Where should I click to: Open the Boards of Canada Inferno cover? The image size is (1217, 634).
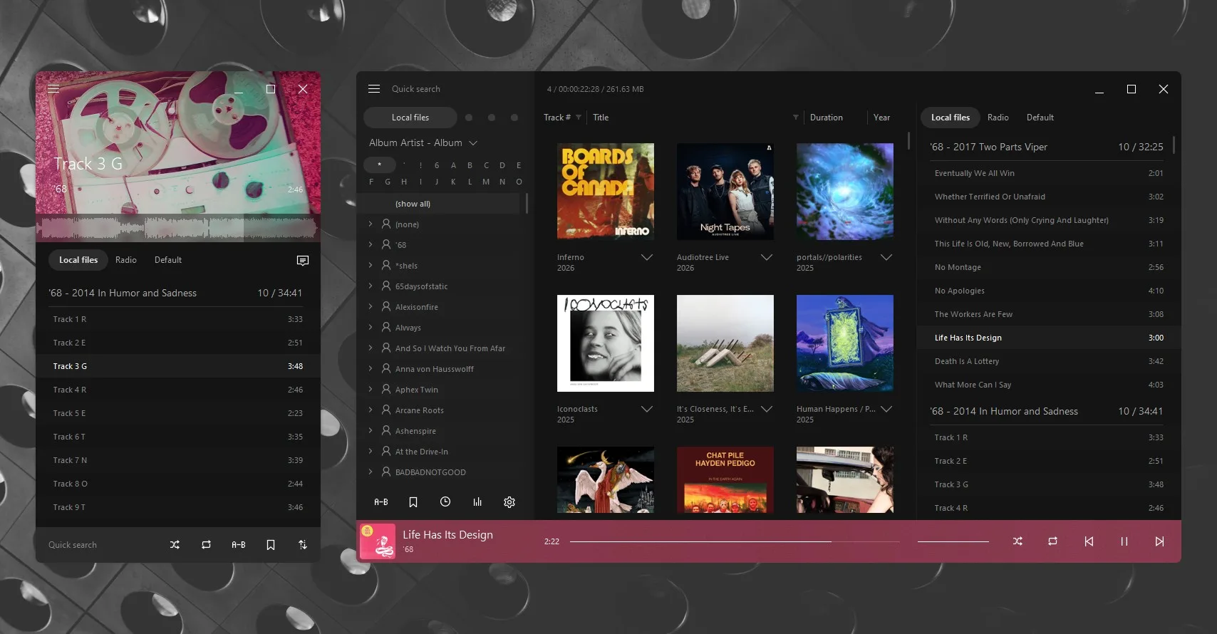[606, 192]
